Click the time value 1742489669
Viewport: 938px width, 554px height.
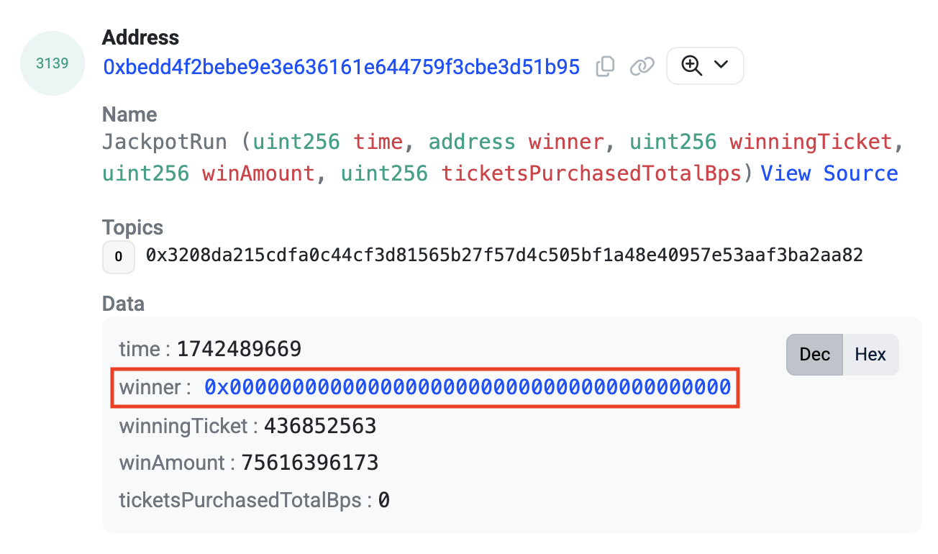(240, 350)
